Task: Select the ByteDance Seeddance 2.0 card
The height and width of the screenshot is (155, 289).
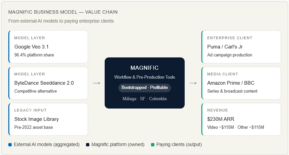Action: [x=48, y=83]
